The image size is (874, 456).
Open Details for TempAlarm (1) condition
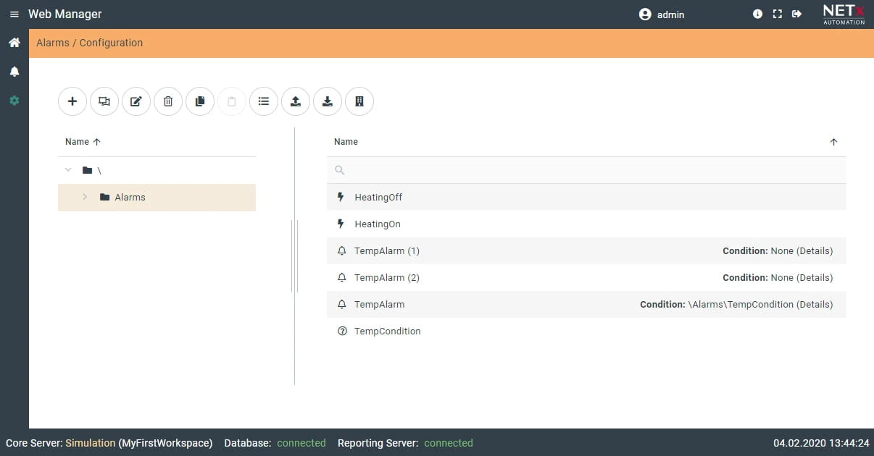coord(815,251)
